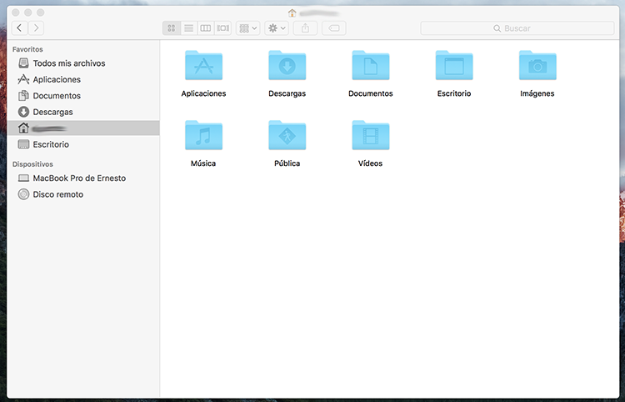This screenshot has height=402, width=625.
Task: Select the Pública folder icon
Action: [287, 136]
